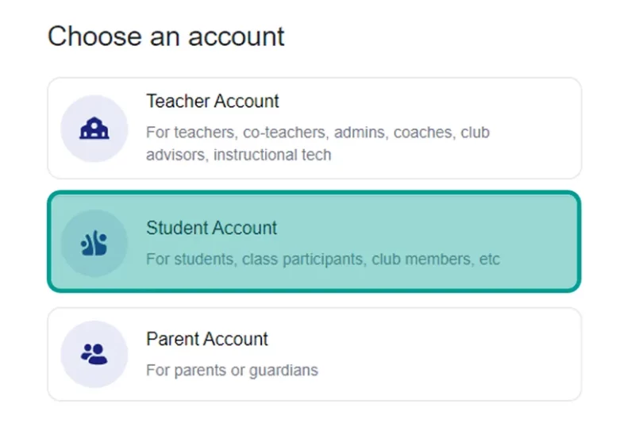Screen dimensions: 635x427
Task: Click the "Parent Account" title text
Action: point(207,339)
